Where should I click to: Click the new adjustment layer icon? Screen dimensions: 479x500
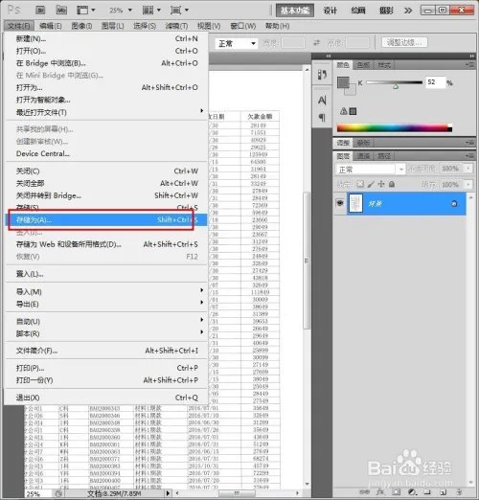coord(412,492)
